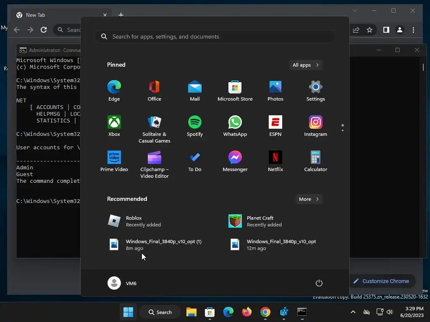Open Chrome profile avatar

click(x=400, y=30)
